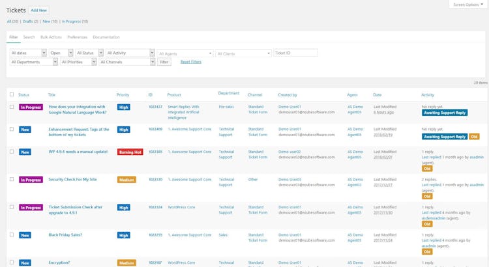489x267 pixels.
Task: Open the All dates dropdown
Action: tap(29, 53)
